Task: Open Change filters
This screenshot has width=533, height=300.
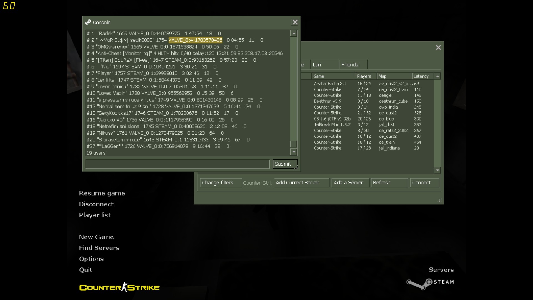Action: (x=221, y=183)
